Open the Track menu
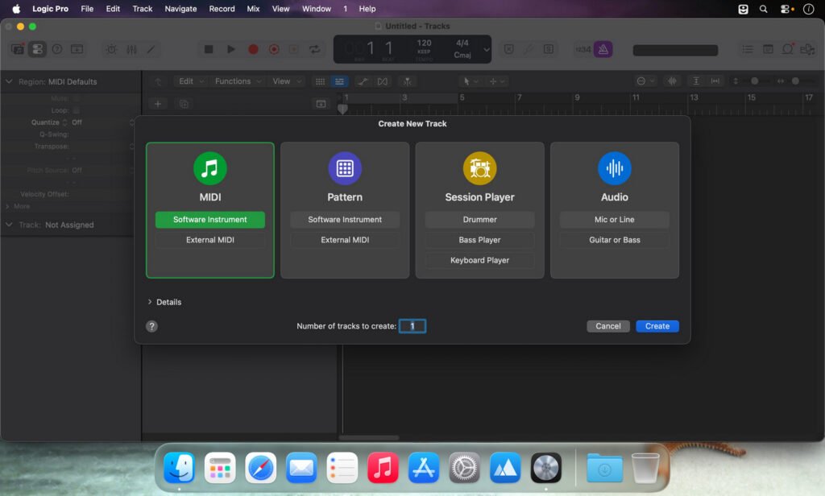 [x=142, y=9]
